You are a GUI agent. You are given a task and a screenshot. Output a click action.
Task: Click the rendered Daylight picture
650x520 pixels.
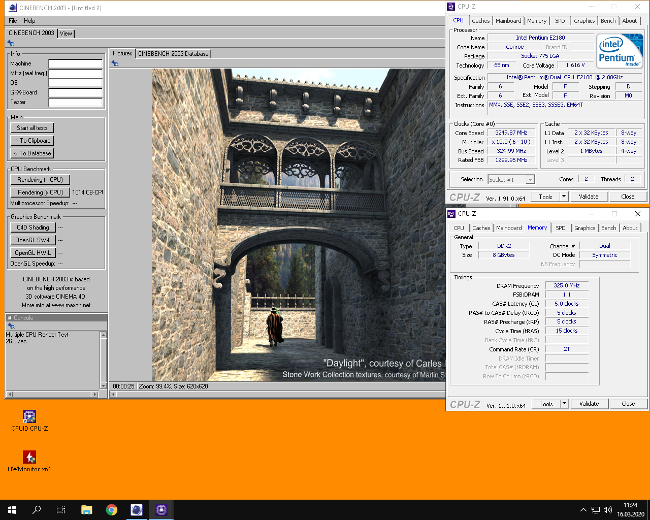[x=299, y=224]
